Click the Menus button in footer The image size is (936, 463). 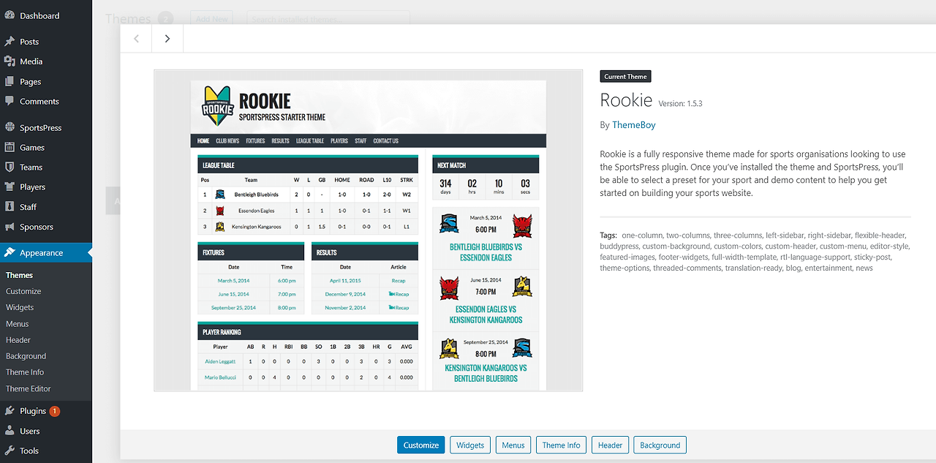513,445
